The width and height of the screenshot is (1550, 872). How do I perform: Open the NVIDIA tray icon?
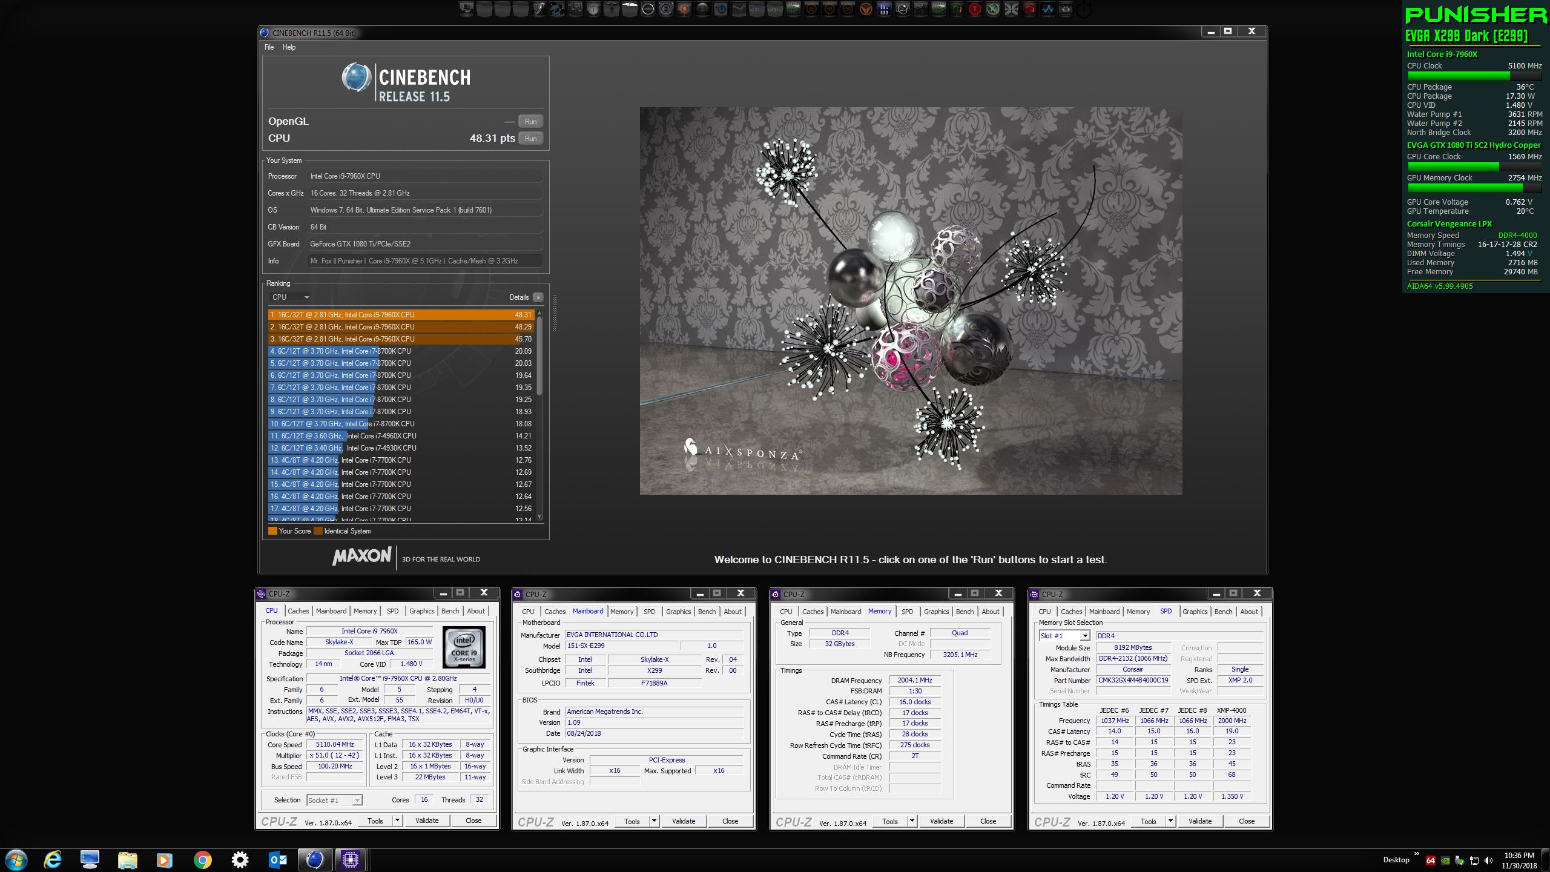click(1445, 860)
